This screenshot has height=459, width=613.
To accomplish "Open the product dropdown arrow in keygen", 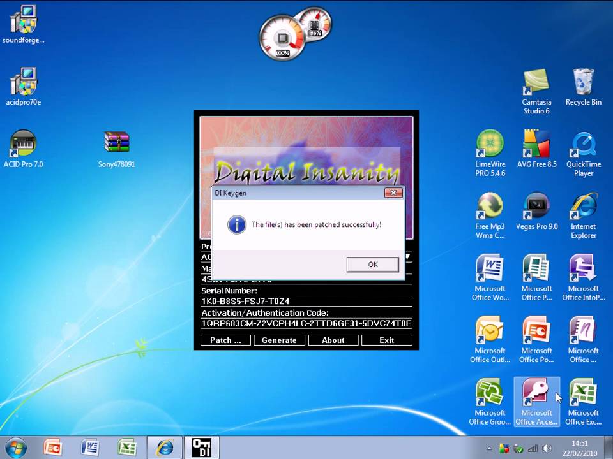I will [408, 257].
